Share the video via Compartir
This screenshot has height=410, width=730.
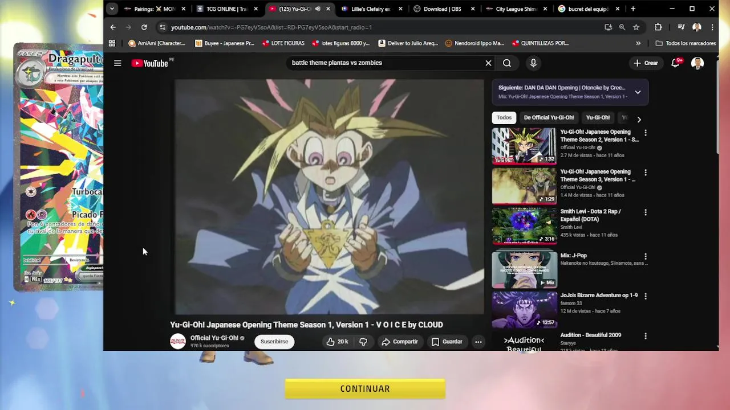(x=400, y=342)
